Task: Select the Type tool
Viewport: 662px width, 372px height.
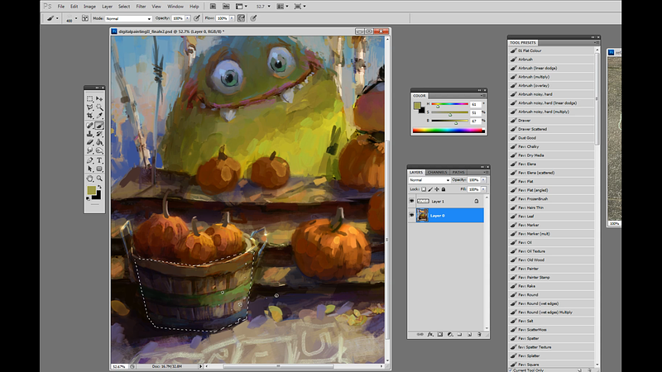Action: click(99, 160)
